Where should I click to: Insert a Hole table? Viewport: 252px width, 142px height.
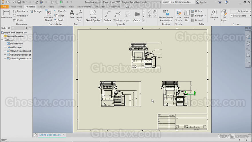196,11
